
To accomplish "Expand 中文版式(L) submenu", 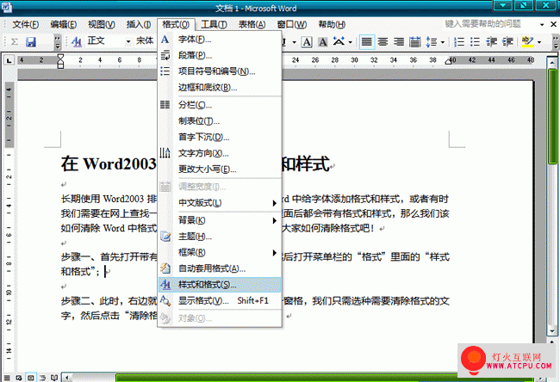I will (x=220, y=202).
